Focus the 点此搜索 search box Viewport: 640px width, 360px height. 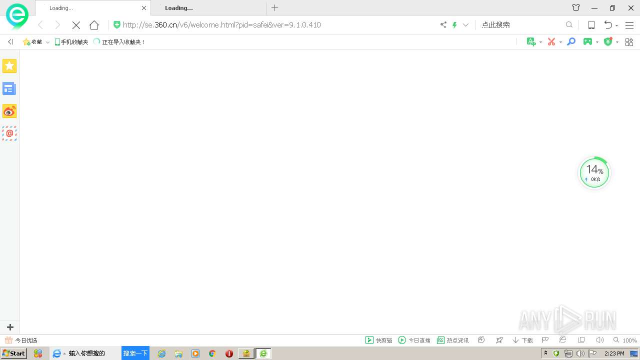pyautogui.click(x=520, y=24)
